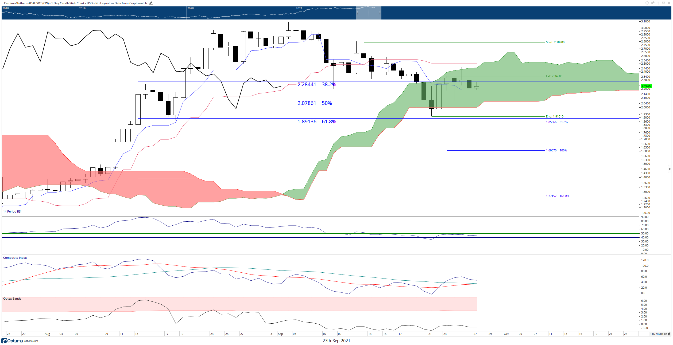The height and width of the screenshot is (345, 673).
Task: Toggle the XY scale button
Action: 666,334
